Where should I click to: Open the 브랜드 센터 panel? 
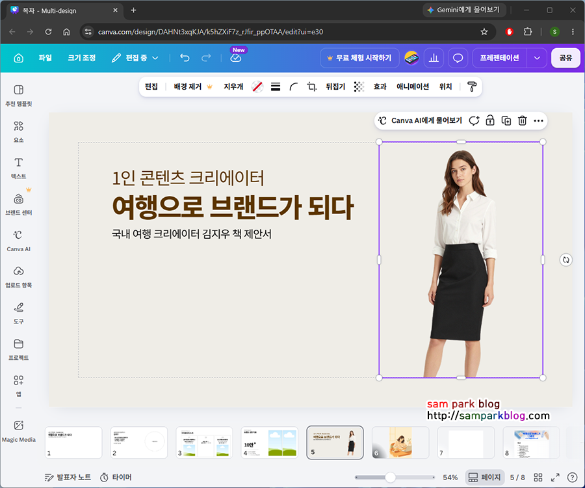point(19,204)
